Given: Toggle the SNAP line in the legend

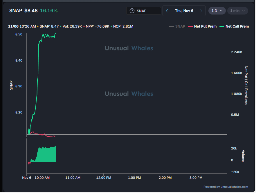Looking at the screenshot, I should [x=180, y=26].
